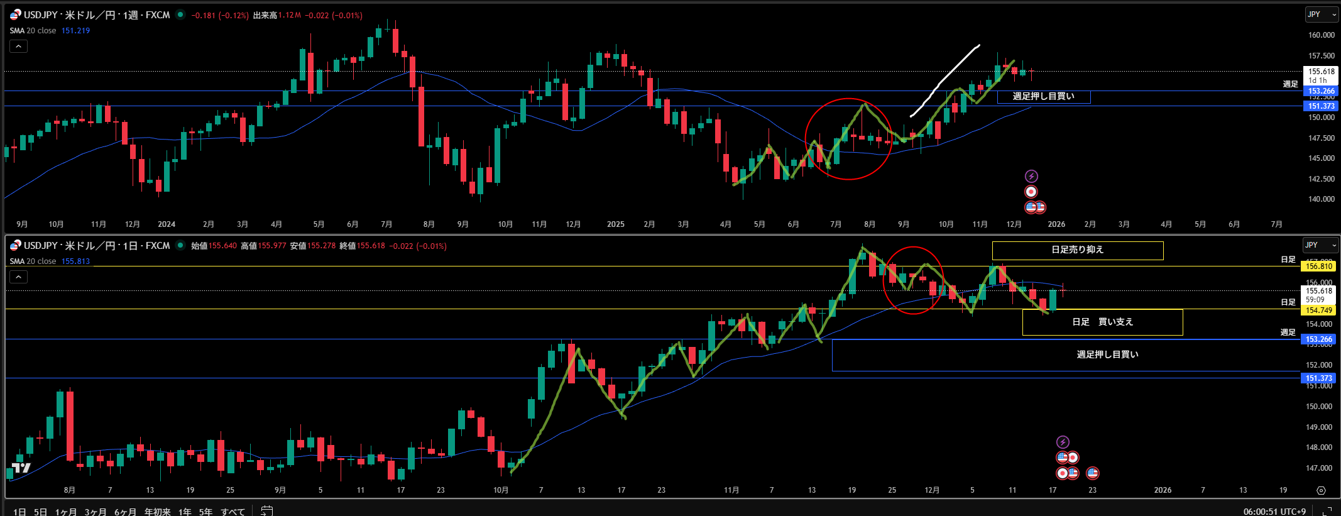Collapse the weekly chart indicator legend

tap(18, 46)
